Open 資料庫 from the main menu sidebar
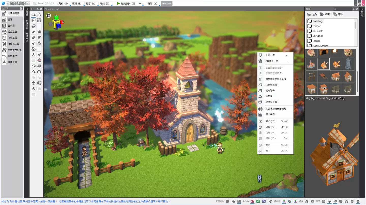366x205 pixels. click(11, 26)
